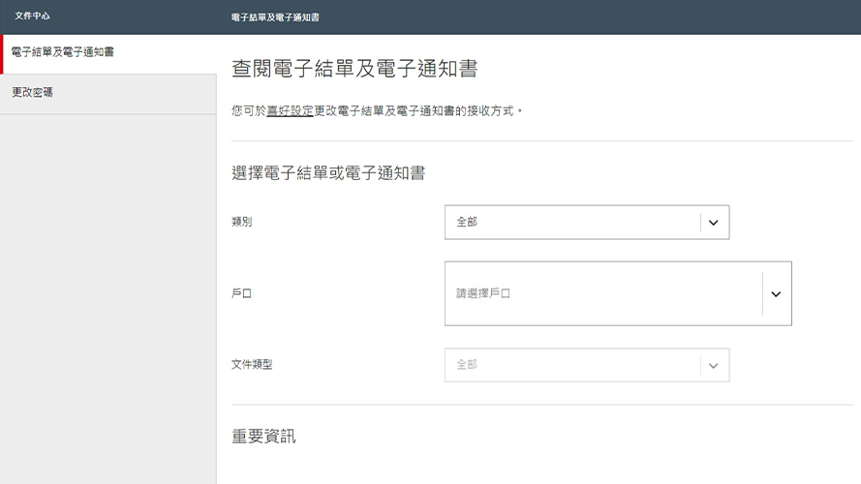
Task: Click the 選擇電子結單或電子通知書 section heading
Action: pyautogui.click(x=328, y=173)
